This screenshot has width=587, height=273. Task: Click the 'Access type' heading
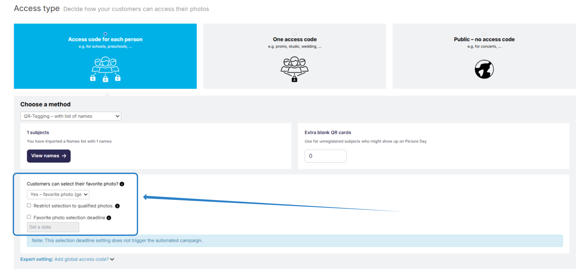click(37, 8)
